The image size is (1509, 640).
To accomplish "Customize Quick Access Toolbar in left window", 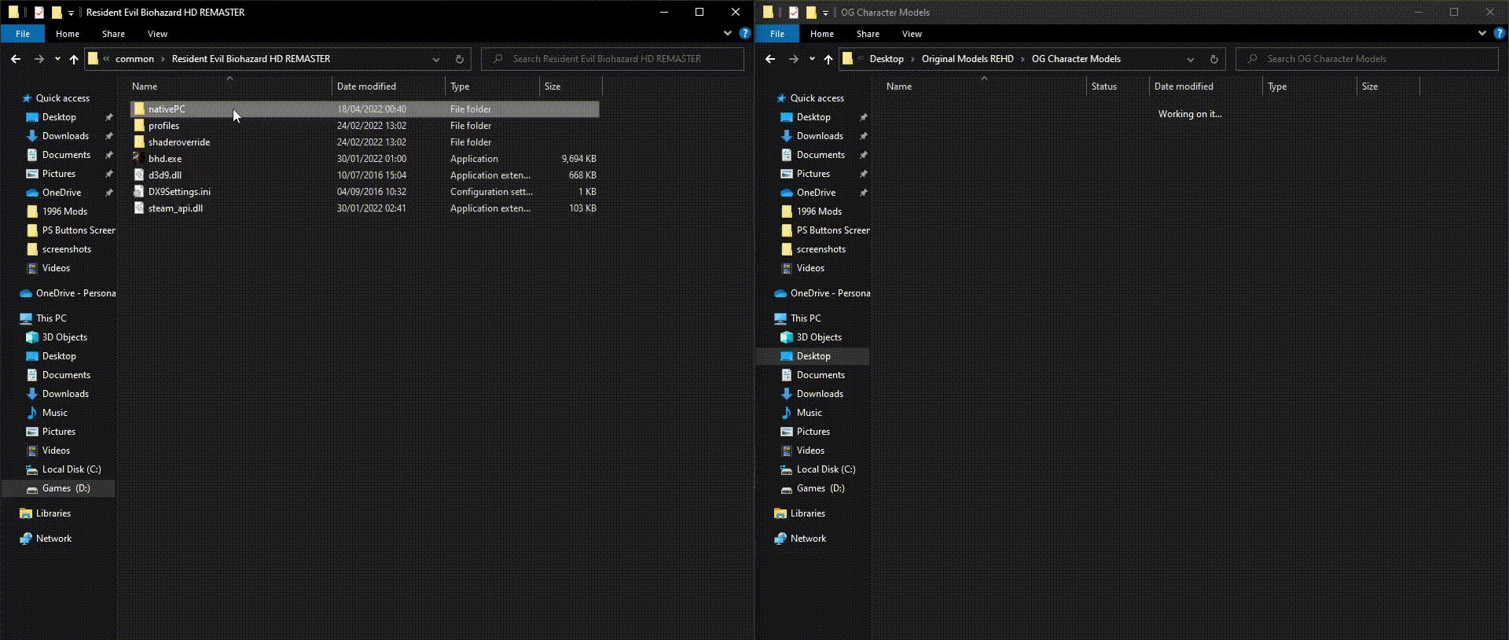I will [71, 13].
